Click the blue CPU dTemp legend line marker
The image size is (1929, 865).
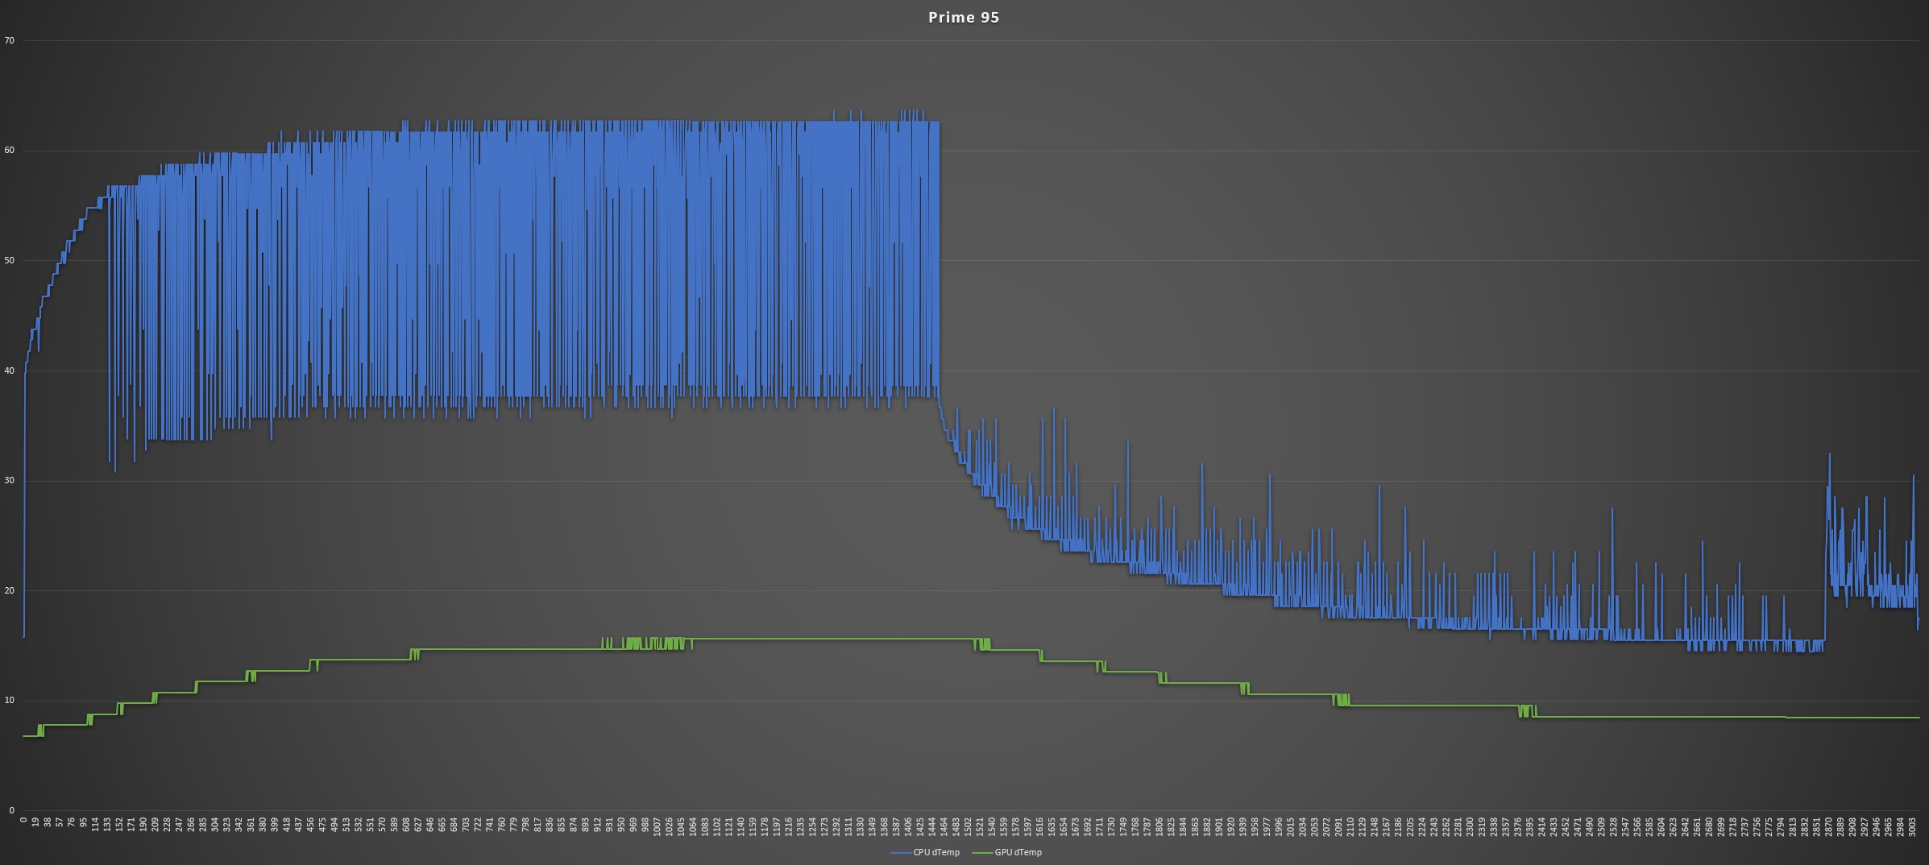point(901,852)
